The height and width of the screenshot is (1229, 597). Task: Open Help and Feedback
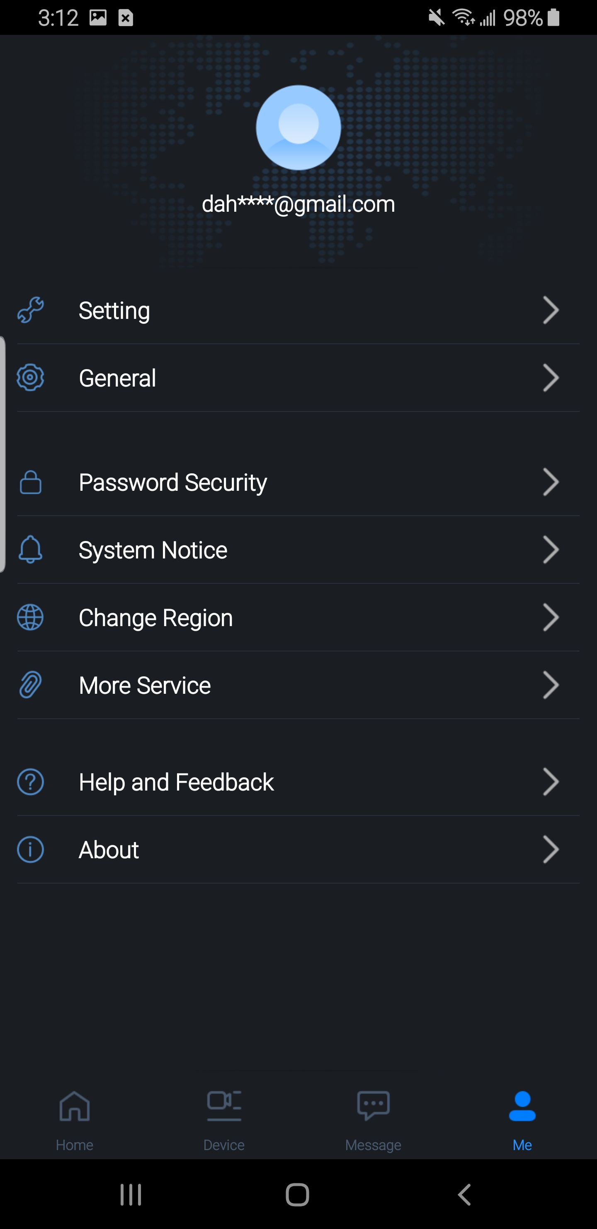click(x=176, y=782)
